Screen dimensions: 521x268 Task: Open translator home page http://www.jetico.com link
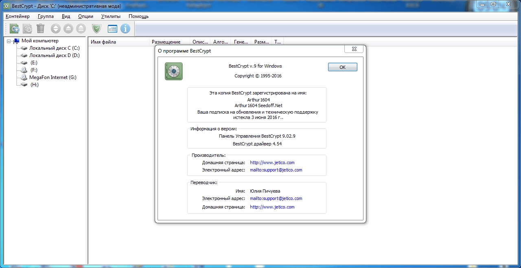click(x=272, y=207)
